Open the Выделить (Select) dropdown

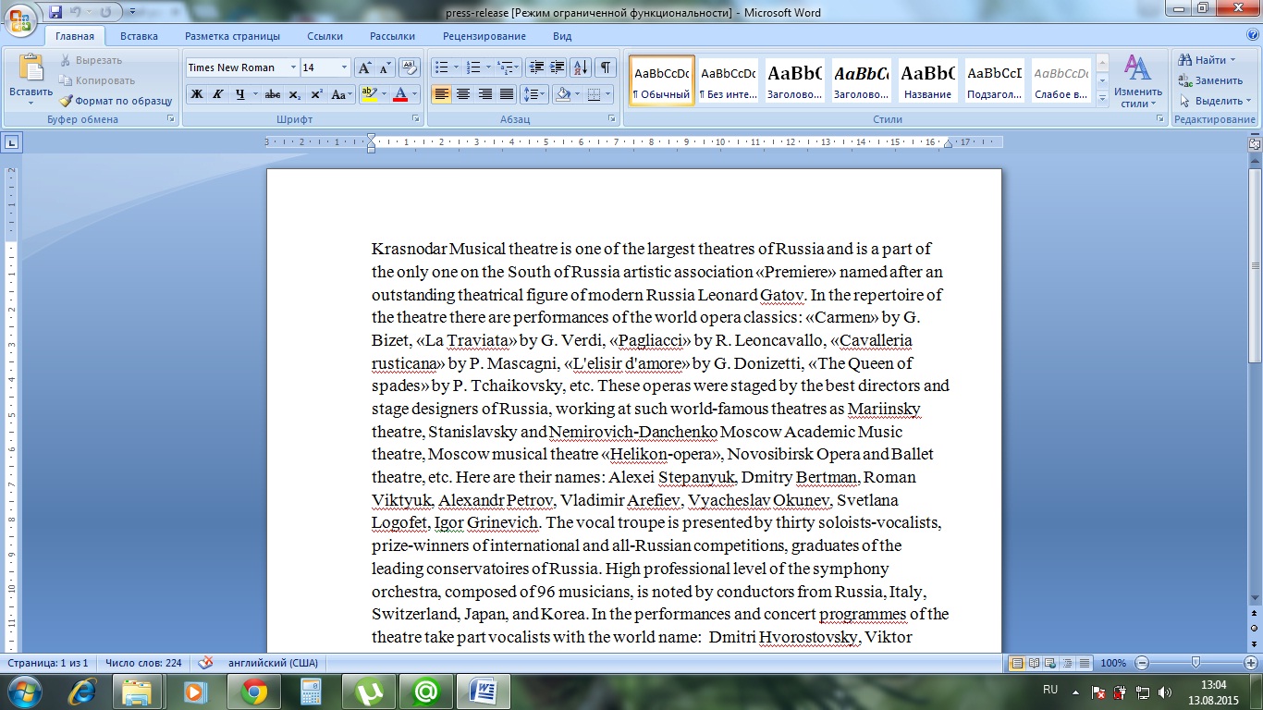[1216, 101]
